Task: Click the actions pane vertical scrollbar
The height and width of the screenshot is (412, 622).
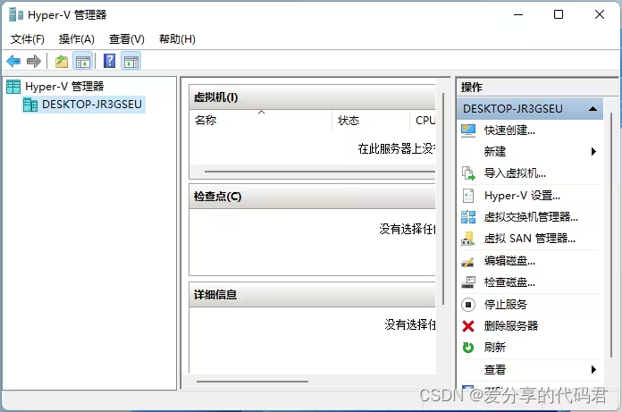Action: (x=611, y=234)
